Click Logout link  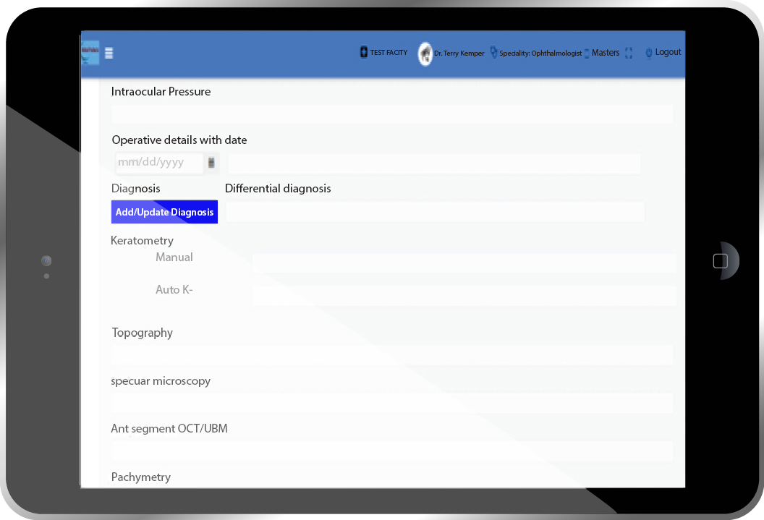point(668,52)
